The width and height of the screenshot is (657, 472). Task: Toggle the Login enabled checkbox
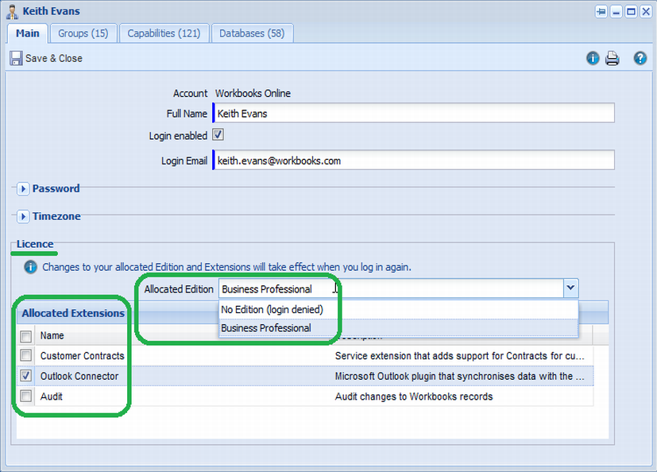point(218,135)
